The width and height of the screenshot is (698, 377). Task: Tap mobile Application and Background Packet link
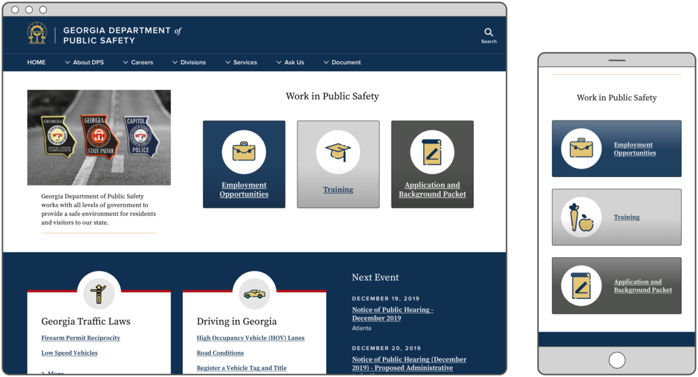point(643,286)
